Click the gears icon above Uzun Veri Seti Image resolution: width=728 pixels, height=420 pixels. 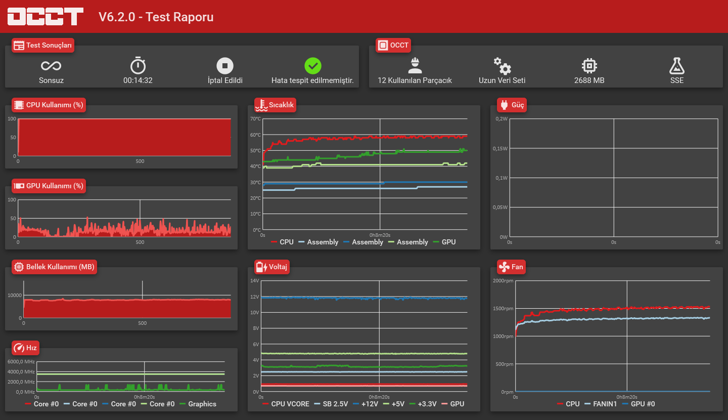pyautogui.click(x=502, y=66)
